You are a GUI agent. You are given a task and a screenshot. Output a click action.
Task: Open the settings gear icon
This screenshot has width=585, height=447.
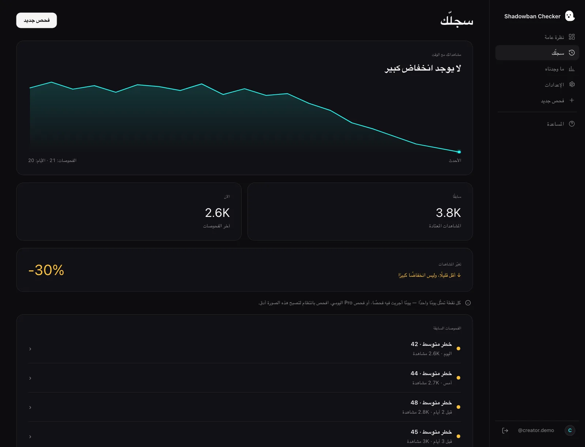[x=572, y=84]
